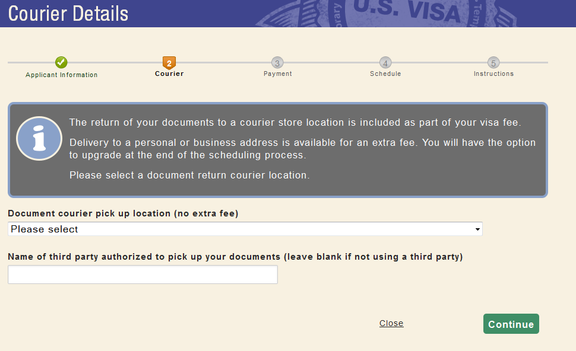
Task: Select the step 4 Schedule circle
Action: 385,63
